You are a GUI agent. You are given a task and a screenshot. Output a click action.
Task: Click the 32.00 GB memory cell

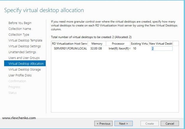pyautogui.click(x=96, y=48)
